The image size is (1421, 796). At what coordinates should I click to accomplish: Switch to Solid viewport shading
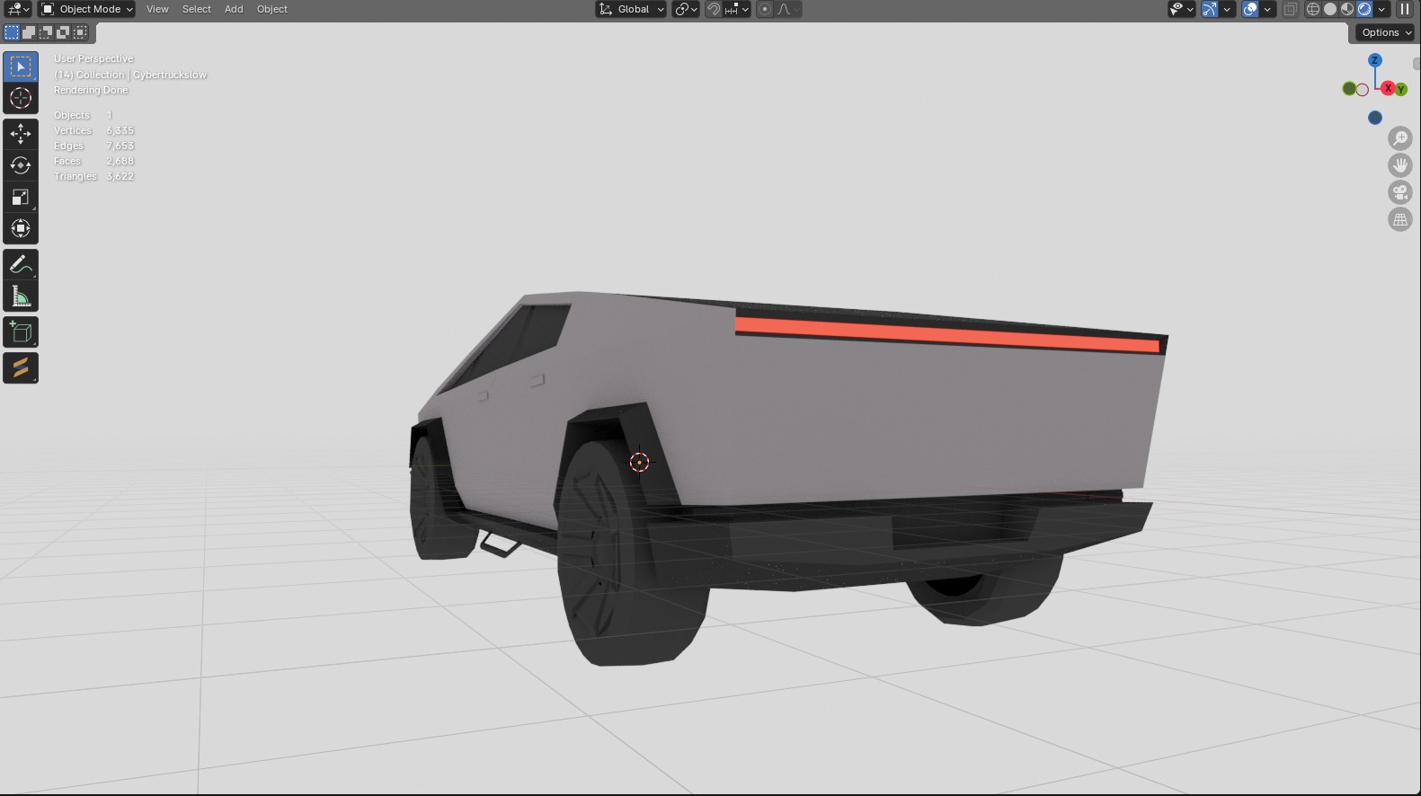[1330, 9]
